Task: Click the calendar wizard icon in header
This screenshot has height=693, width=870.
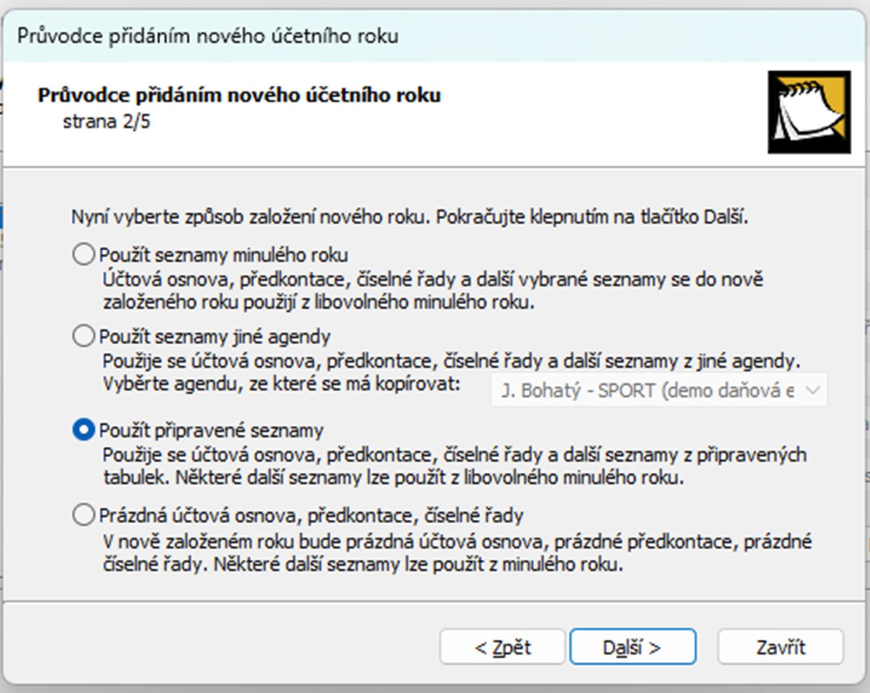Action: 809,112
